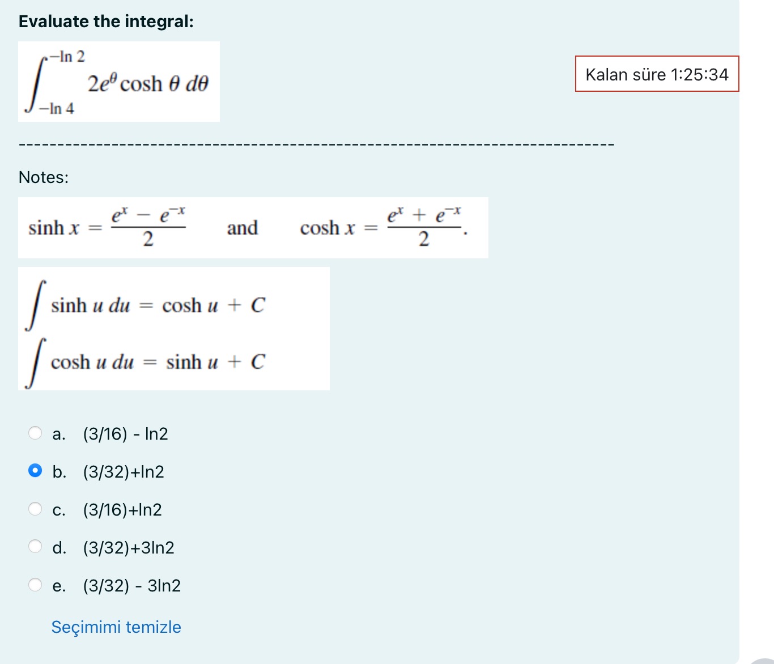774x664 pixels.
Task: Click the integral expression image
Action: (x=118, y=82)
